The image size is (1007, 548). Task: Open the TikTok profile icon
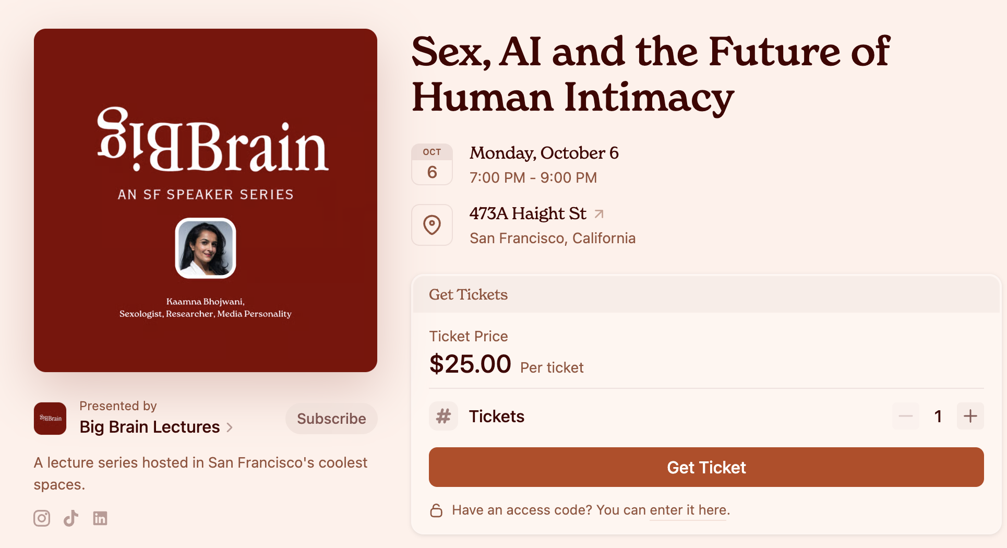click(x=71, y=518)
